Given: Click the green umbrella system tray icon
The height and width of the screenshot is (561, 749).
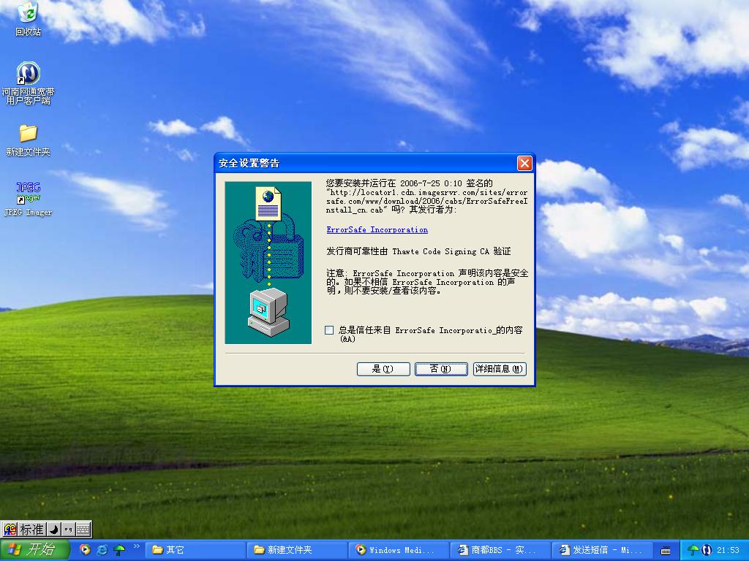Looking at the screenshot, I should pos(693,550).
